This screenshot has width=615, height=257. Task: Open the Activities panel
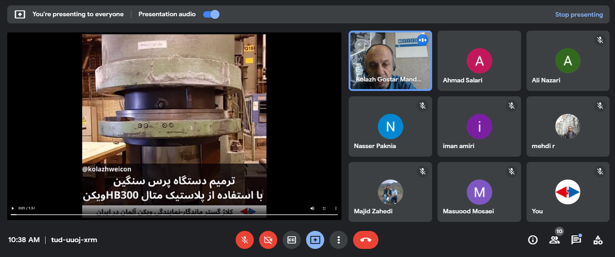[598, 240]
